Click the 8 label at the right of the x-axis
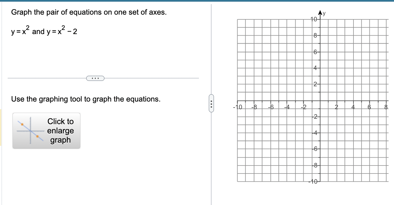The image size is (394, 205). click(x=386, y=107)
